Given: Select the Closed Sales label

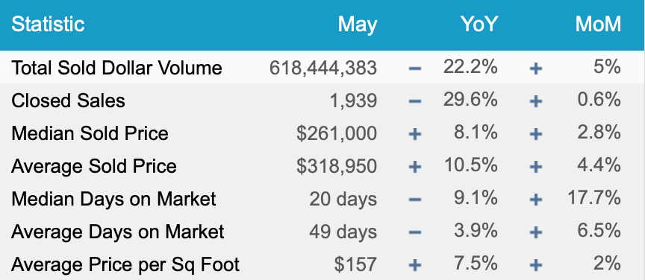Looking at the screenshot, I should coord(68,101).
